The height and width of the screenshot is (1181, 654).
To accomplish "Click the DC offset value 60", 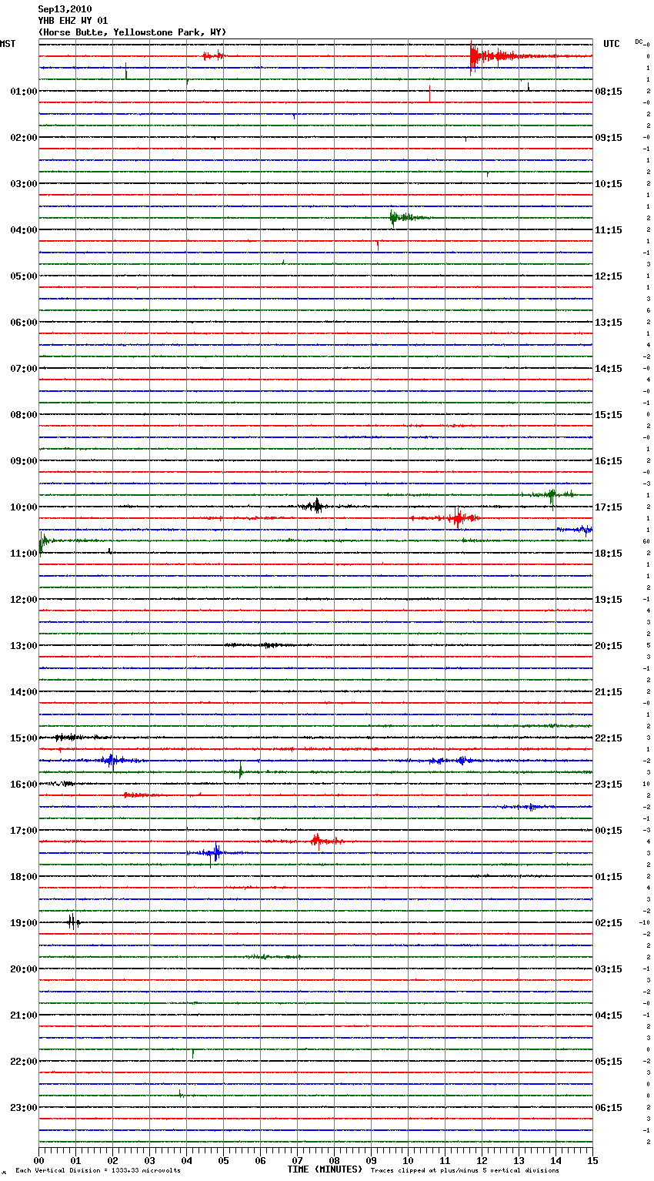I will 646,541.
